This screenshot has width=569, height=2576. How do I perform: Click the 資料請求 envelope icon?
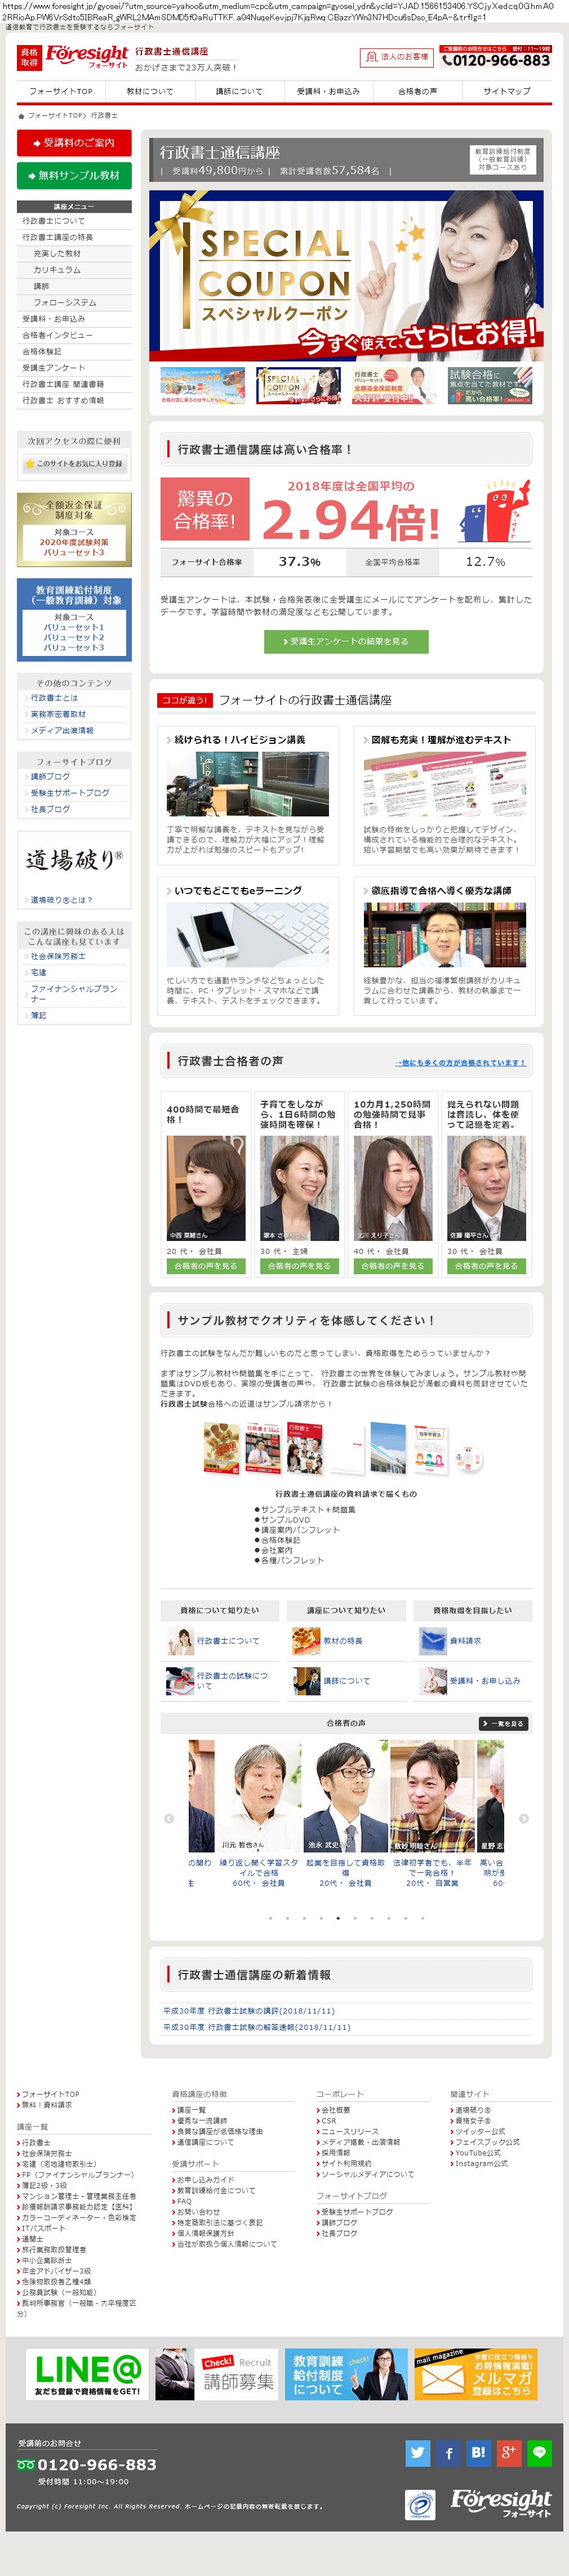pos(433,1641)
